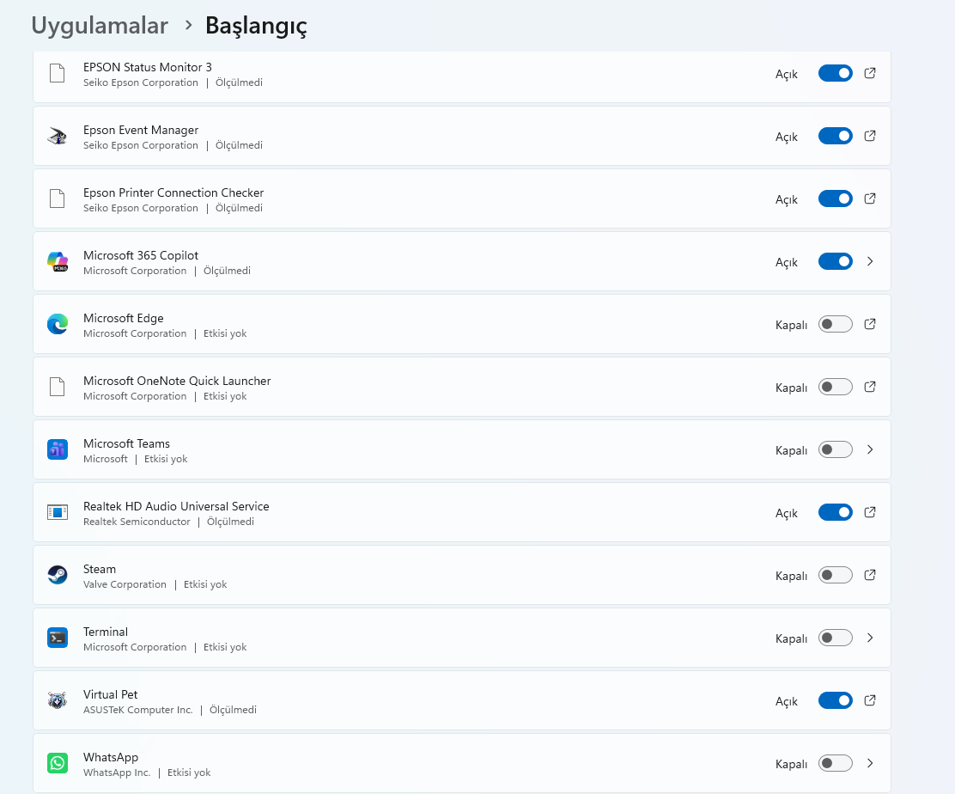The width and height of the screenshot is (955, 794).
Task: Open external link for Epson Printer Connection Checker
Action: [x=870, y=198]
